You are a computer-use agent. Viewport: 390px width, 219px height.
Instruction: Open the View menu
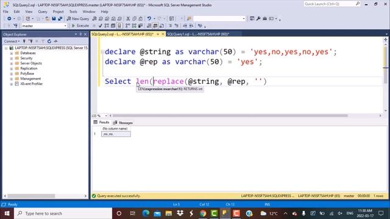tap(29, 12)
